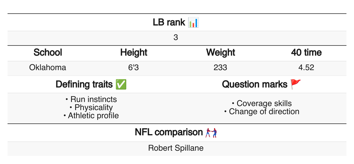Click the 233 weight value
Image resolution: width=354 pixels, height=164 pixels.
coord(220,68)
